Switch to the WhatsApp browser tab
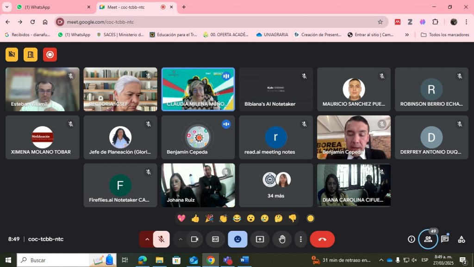 click(x=51, y=7)
